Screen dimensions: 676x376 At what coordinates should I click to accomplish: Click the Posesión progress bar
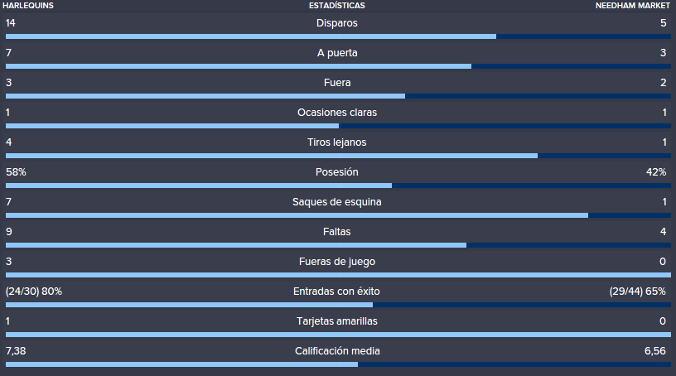coord(338,186)
